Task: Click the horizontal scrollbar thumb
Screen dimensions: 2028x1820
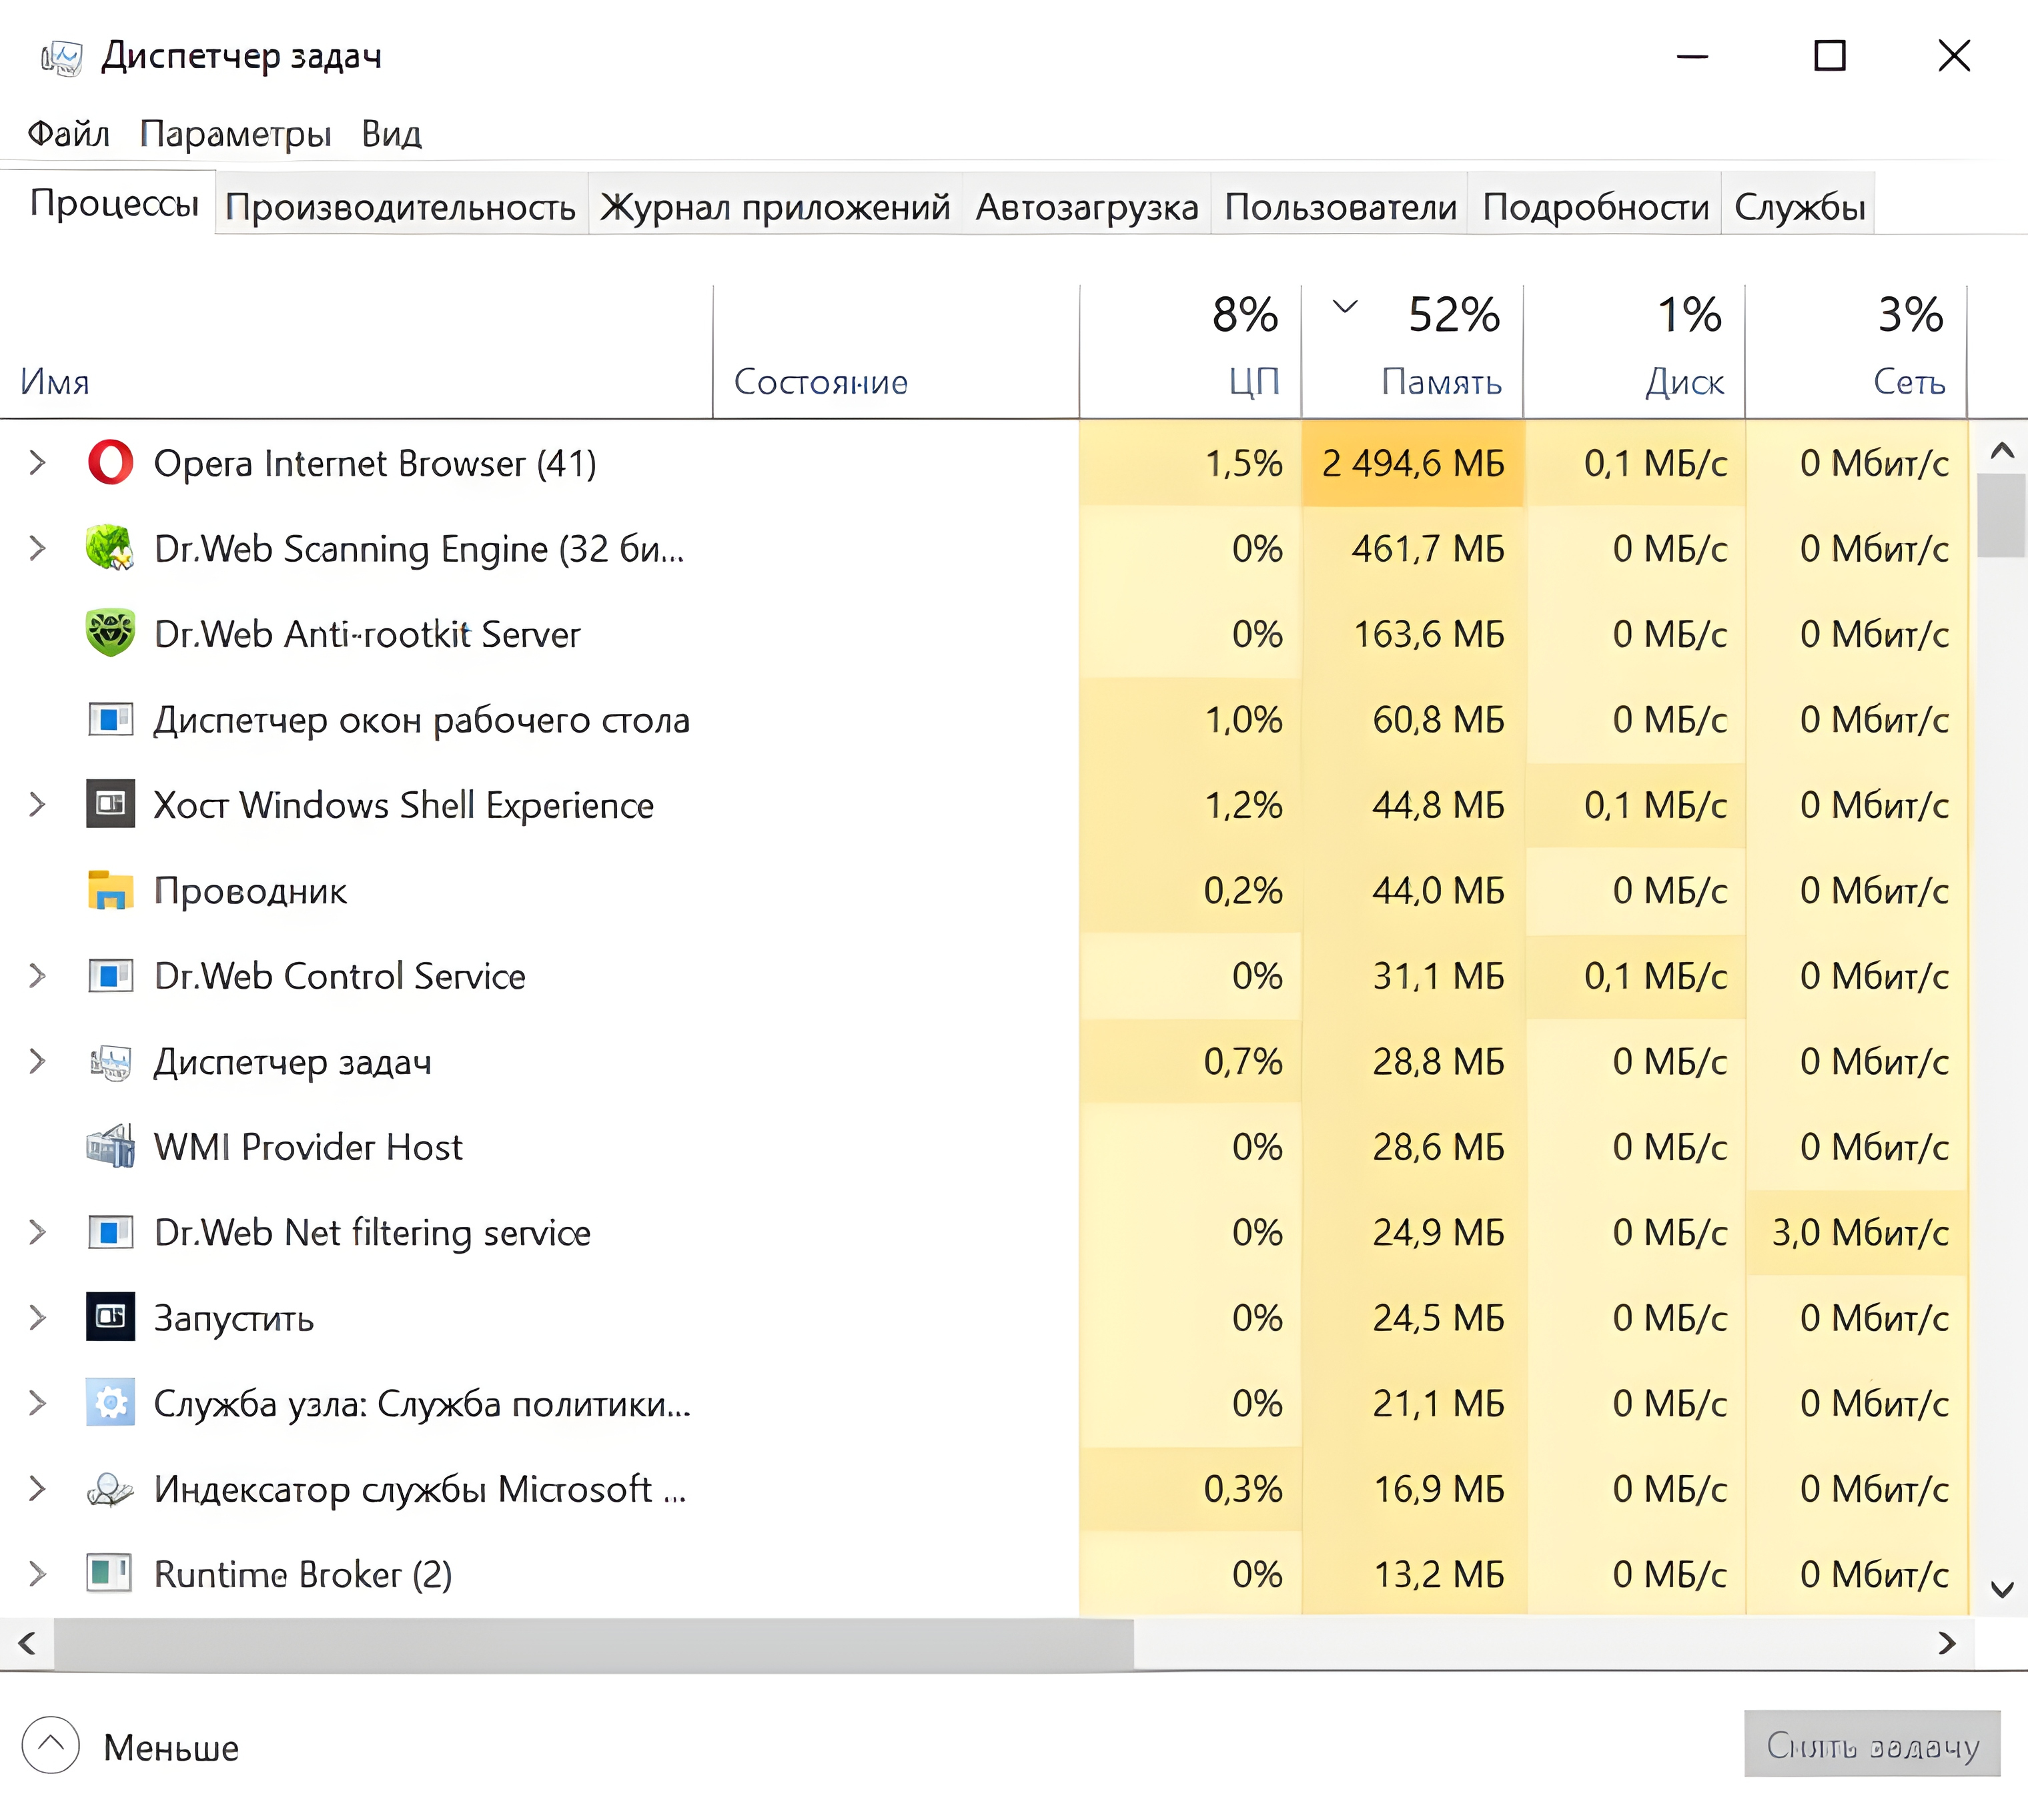Action: click(594, 1643)
